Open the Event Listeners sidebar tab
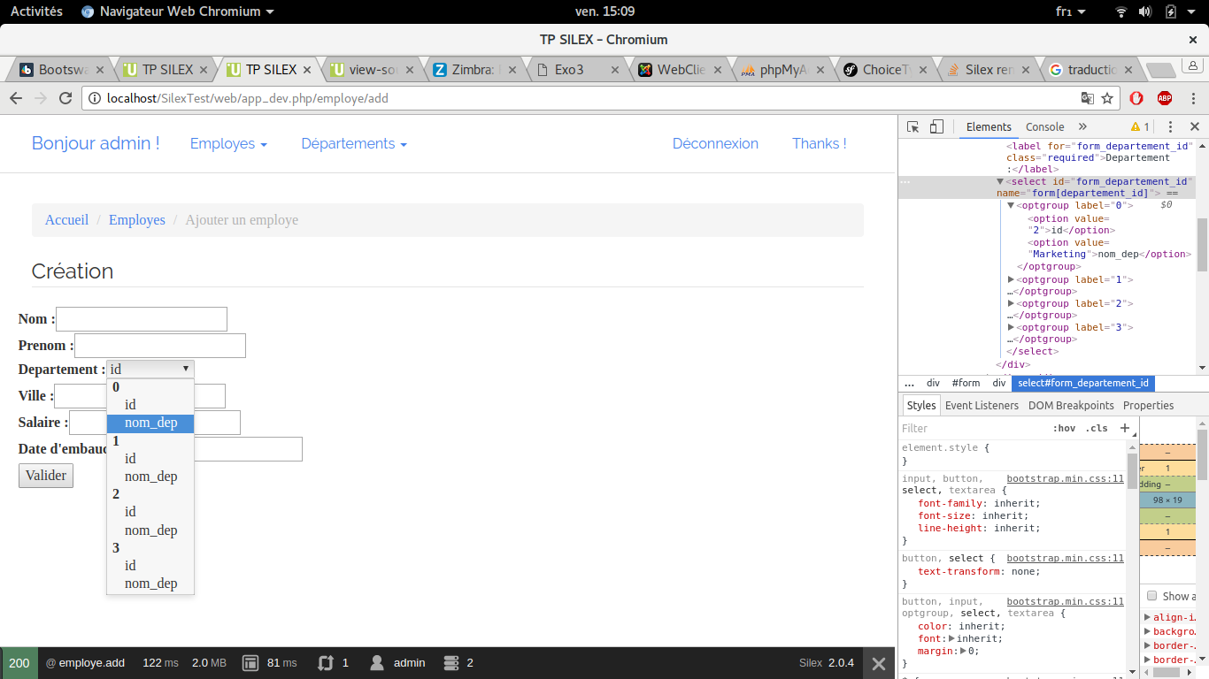 click(982, 405)
